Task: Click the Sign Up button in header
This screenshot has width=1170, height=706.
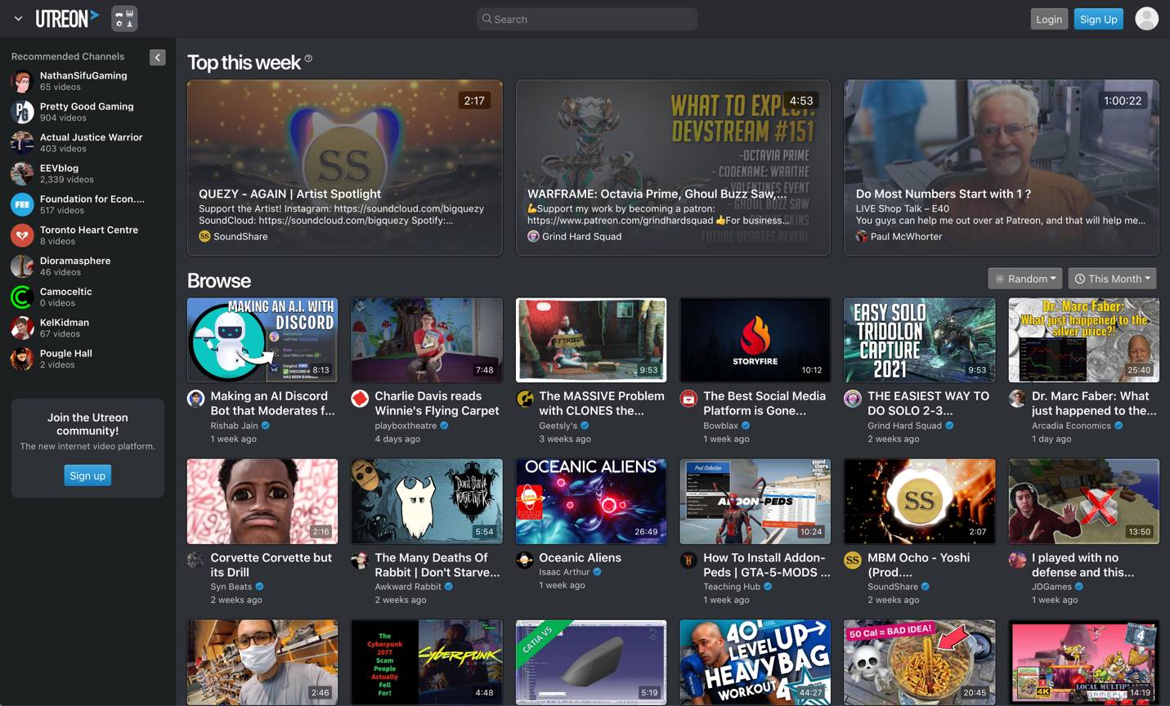Action: pyautogui.click(x=1098, y=19)
